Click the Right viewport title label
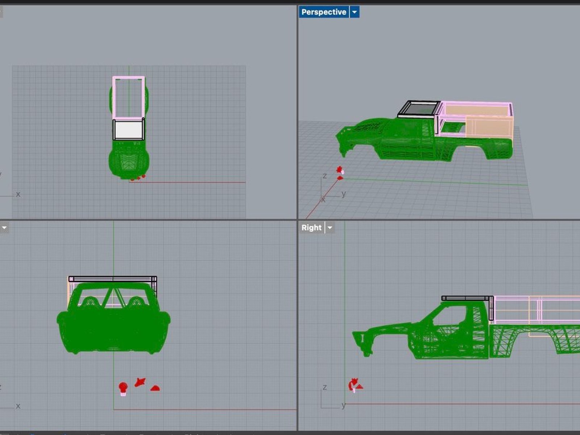The image size is (580, 435). [311, 228]
